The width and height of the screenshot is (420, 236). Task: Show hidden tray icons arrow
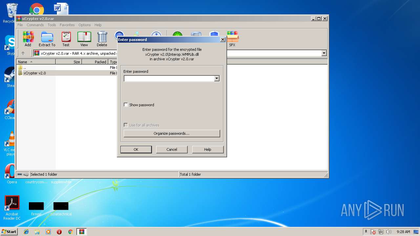(366, 231)
